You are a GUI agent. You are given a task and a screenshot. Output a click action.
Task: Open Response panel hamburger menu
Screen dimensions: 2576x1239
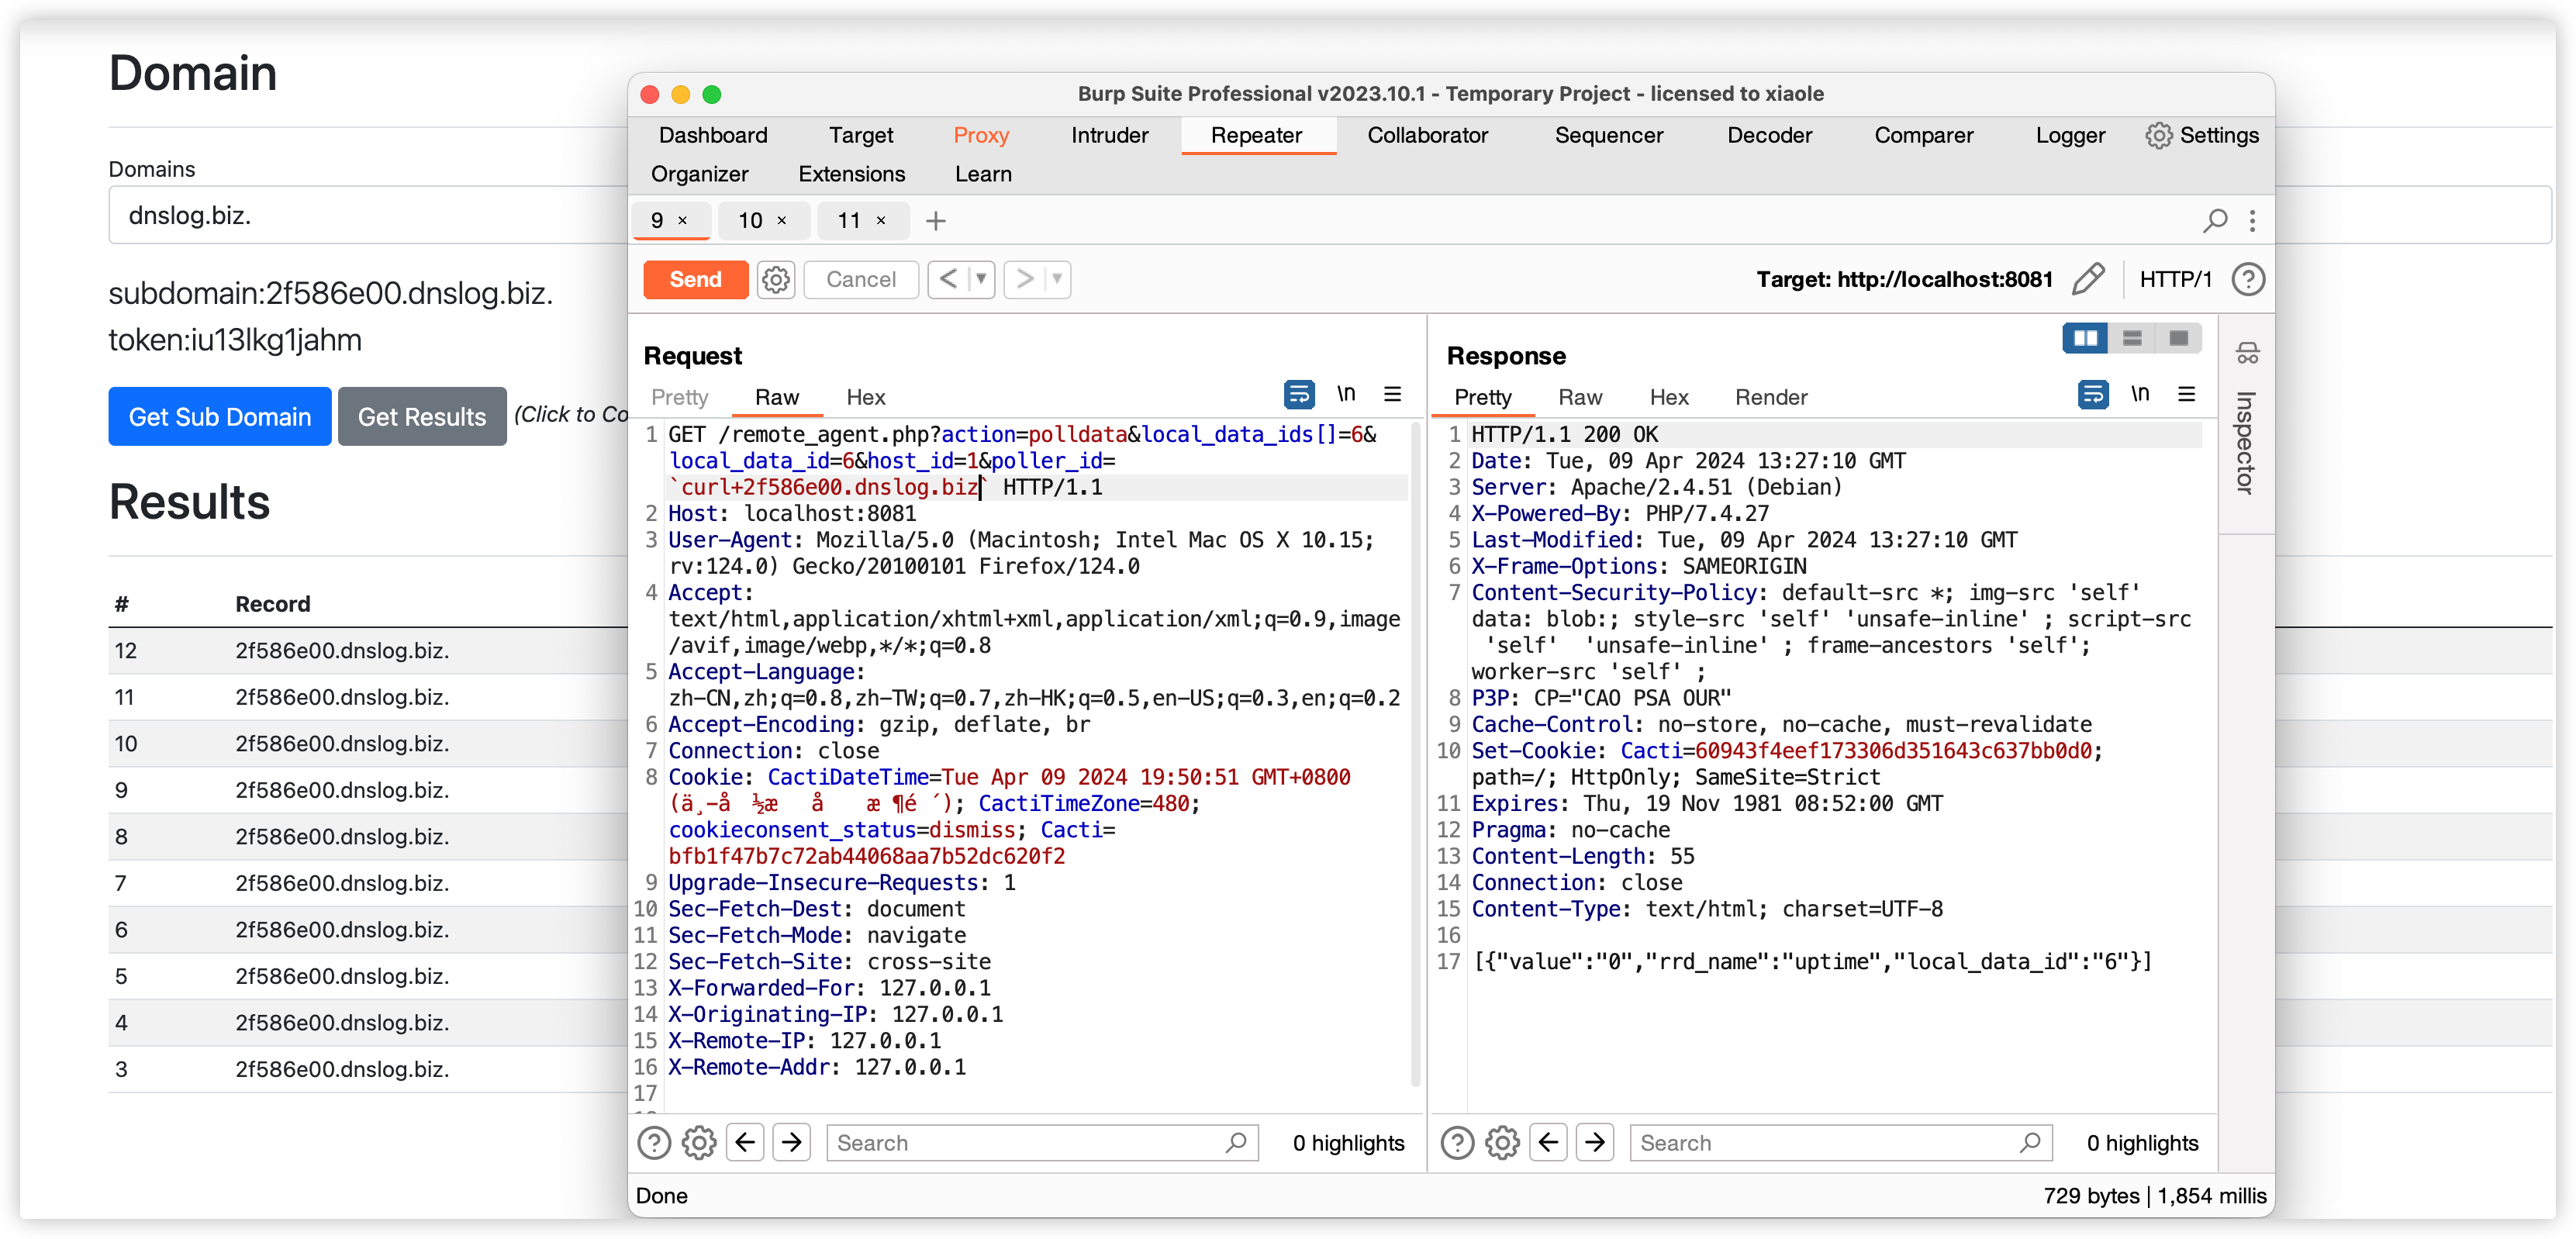click(x=2187, y=395)
